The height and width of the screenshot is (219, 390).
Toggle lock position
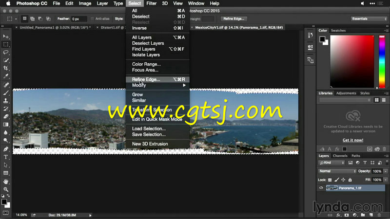pos(343,180)
